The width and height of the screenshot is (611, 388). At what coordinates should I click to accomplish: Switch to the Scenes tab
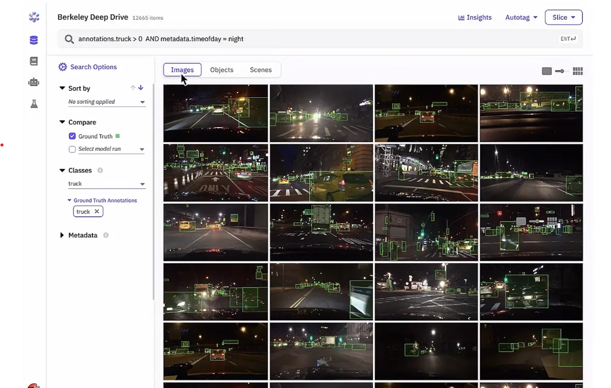(261, 69)
